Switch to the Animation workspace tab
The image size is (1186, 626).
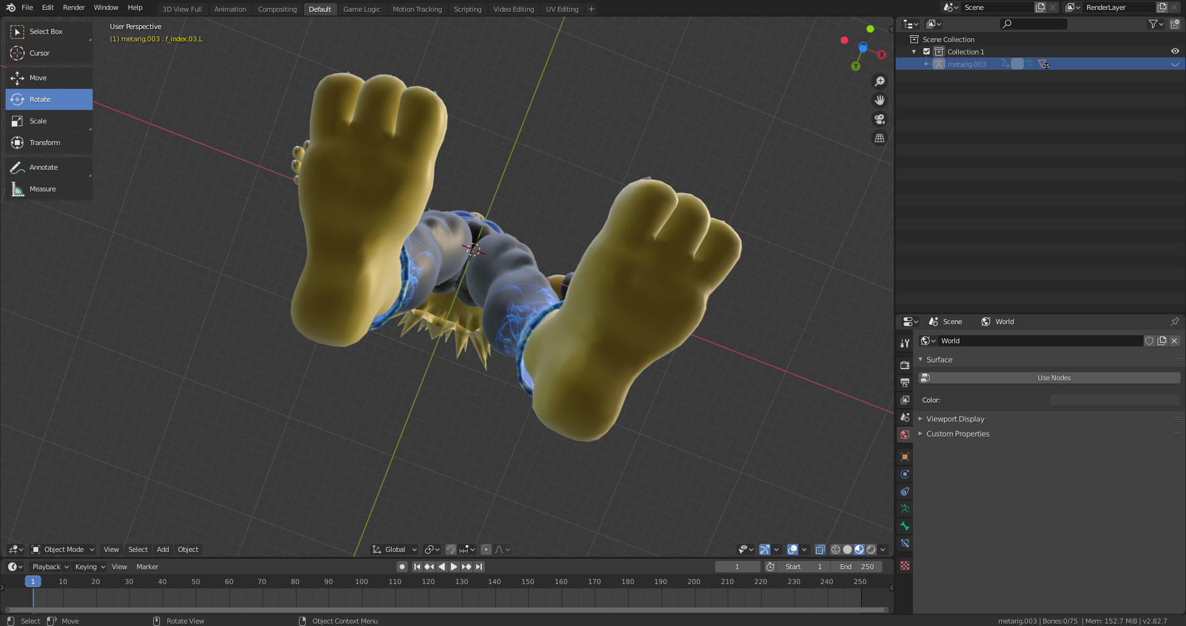230,9
